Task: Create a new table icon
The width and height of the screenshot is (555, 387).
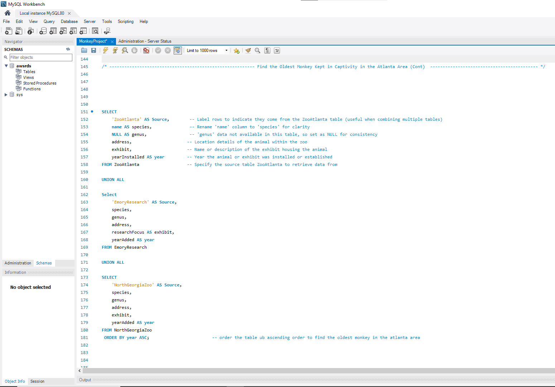Action: click(x=53, y=31)
